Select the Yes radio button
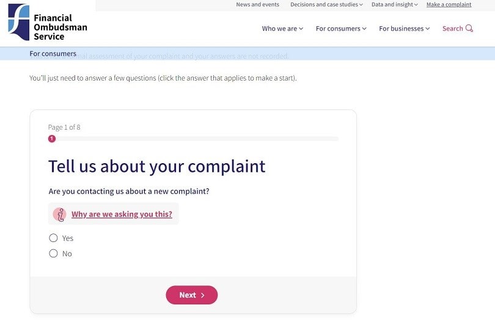 point(53,238)
